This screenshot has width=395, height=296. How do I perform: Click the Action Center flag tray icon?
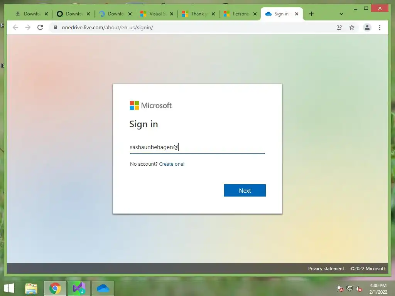pyautogui.click(x=340, y=289)
